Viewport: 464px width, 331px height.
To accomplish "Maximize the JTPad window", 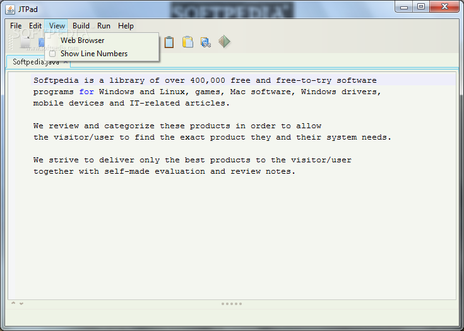I will pyautogui.click(x=421, y=6).
